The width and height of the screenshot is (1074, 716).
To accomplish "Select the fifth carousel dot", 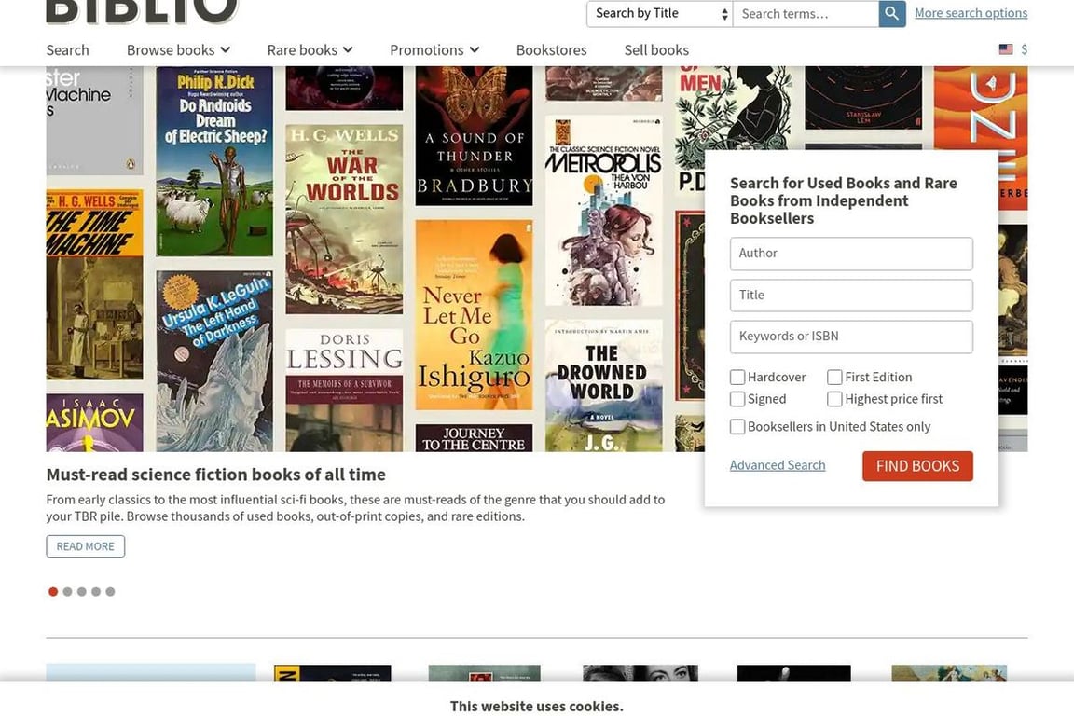I will tap(110, 591).
